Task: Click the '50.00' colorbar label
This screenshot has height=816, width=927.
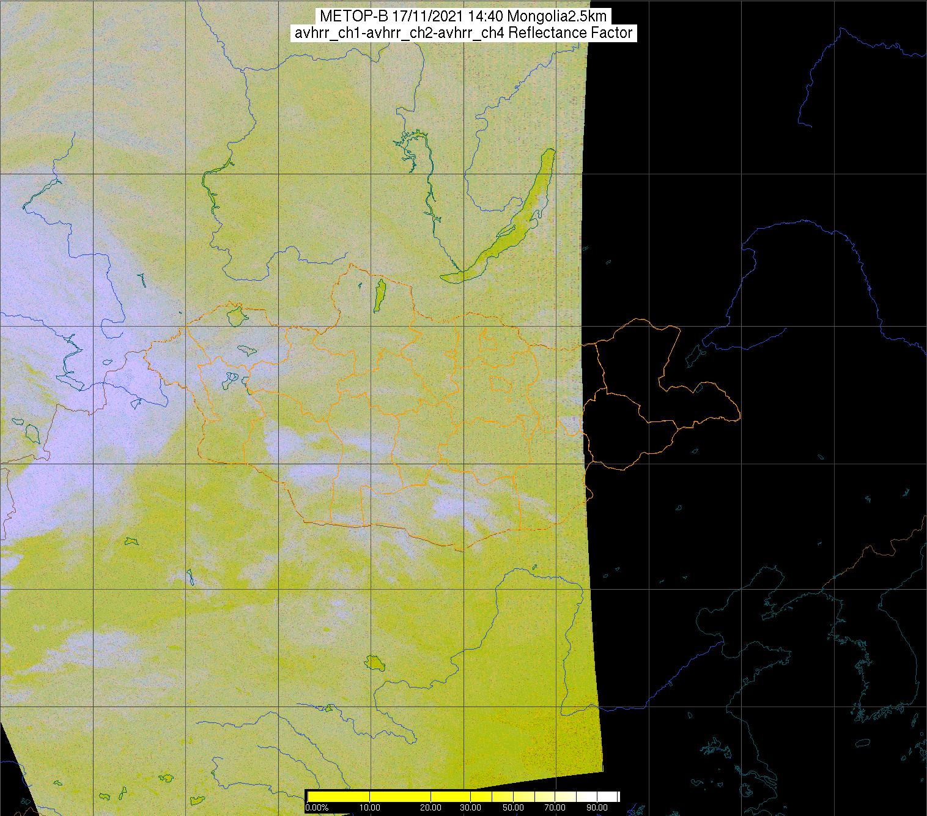Action: point(514,807)
